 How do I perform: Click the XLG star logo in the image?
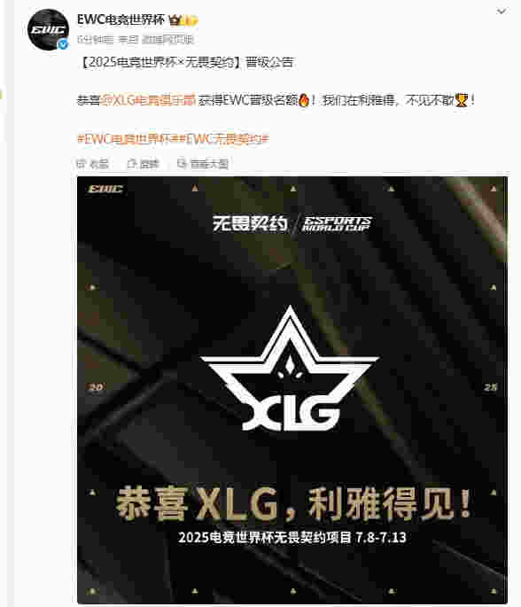click(290, 369)
